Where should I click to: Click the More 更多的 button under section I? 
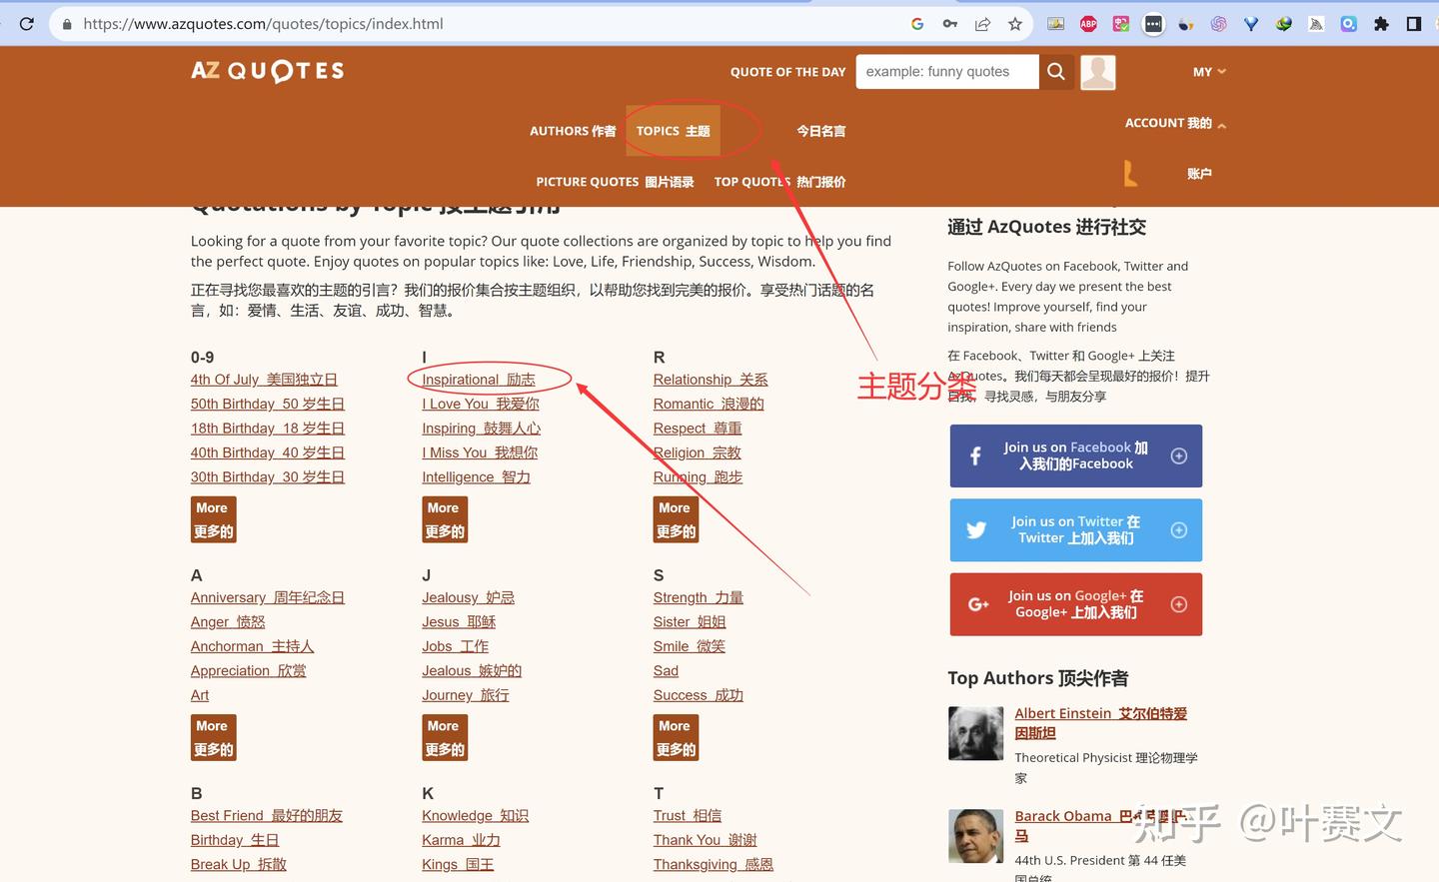[445, 518]
